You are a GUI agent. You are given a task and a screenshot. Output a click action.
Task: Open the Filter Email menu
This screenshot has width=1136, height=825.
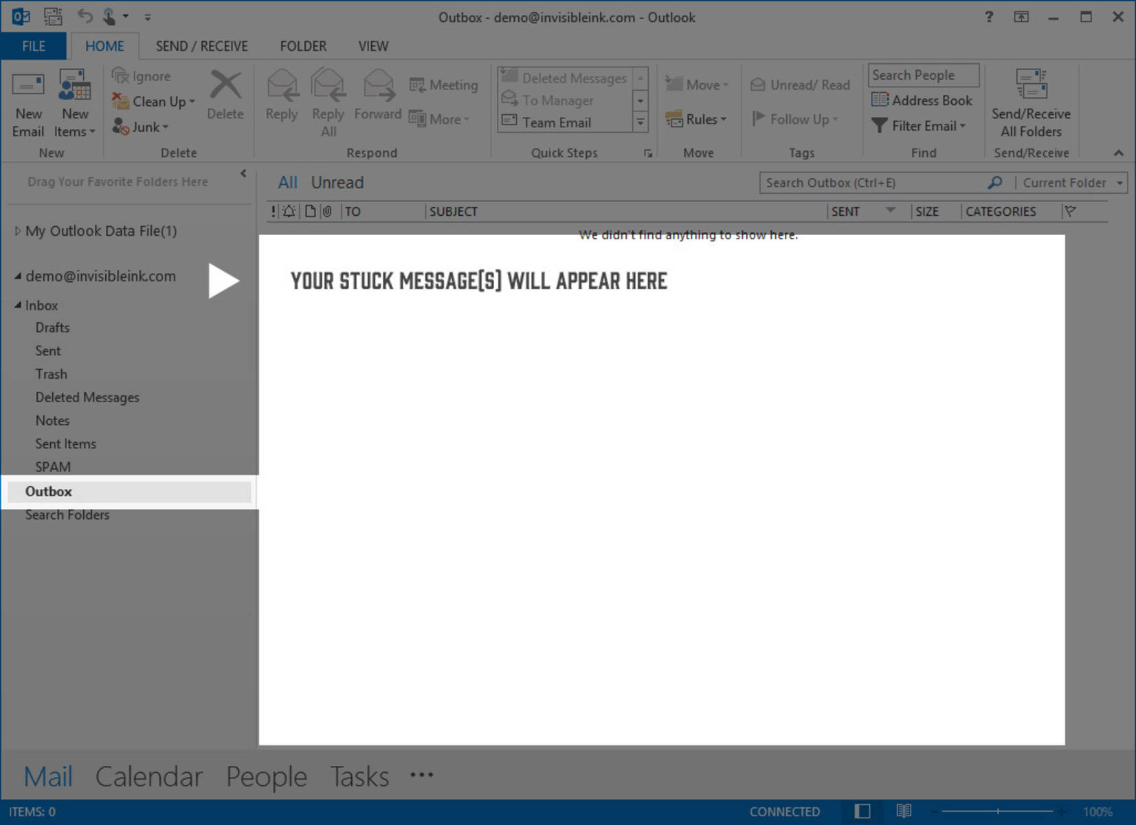tap(919, 126)
